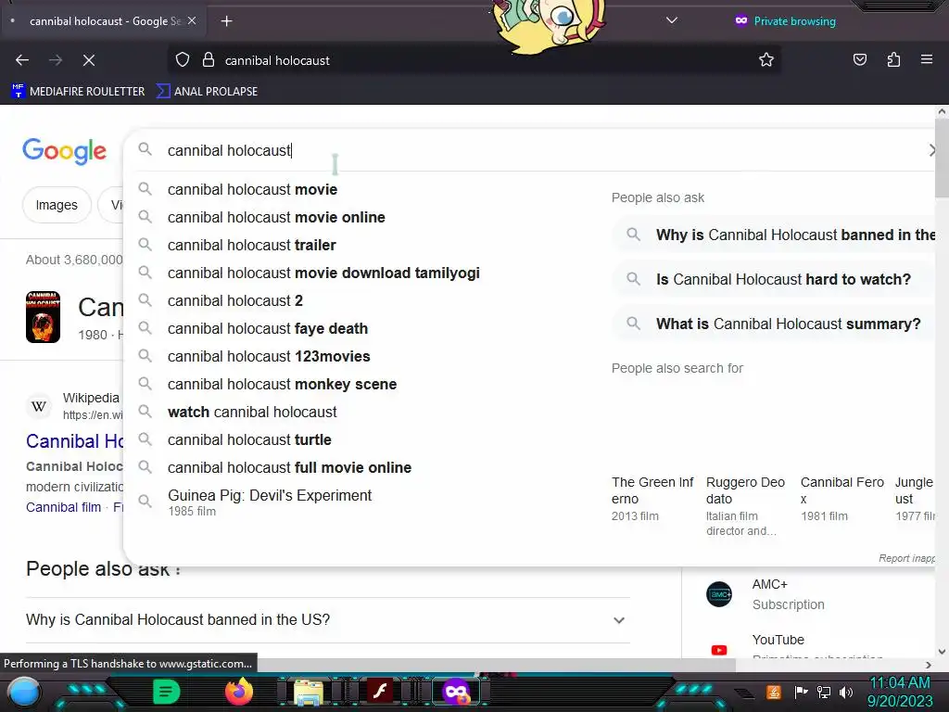Viewport: 949px width, 712px height.
Task: Open the Flash icon on the taskbar
Action: (x=380, y=691)
